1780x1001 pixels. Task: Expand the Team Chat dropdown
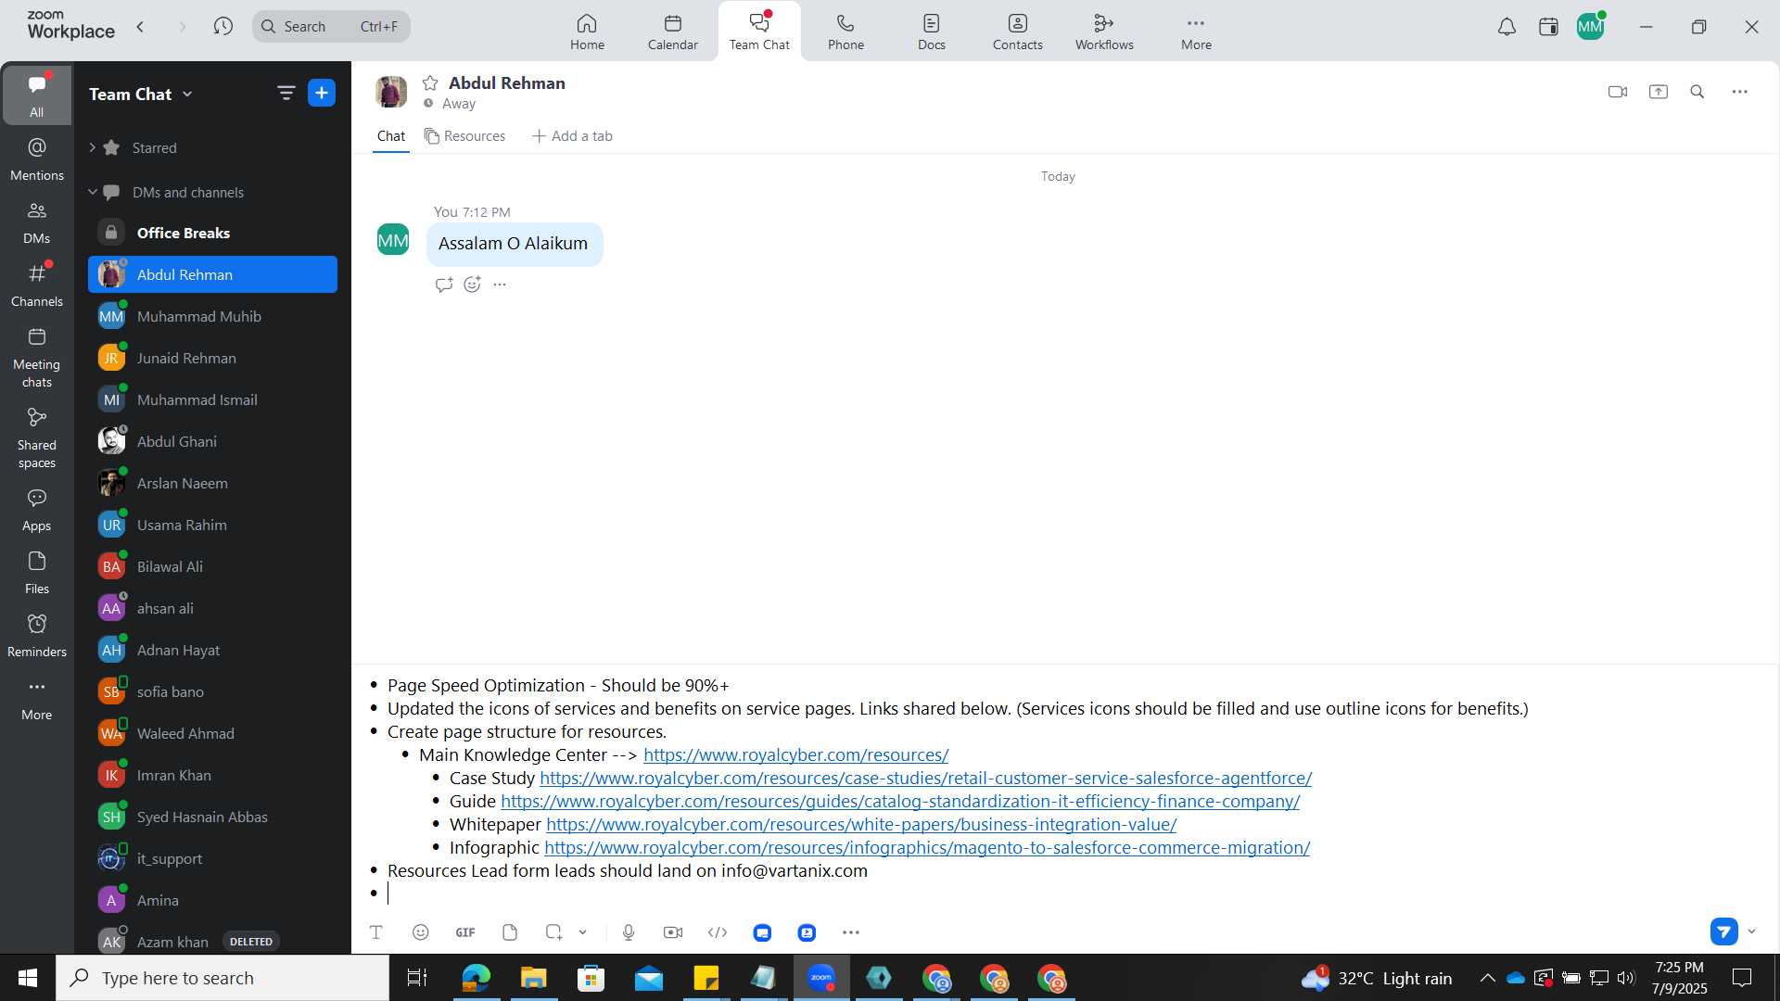coord(187,94)
